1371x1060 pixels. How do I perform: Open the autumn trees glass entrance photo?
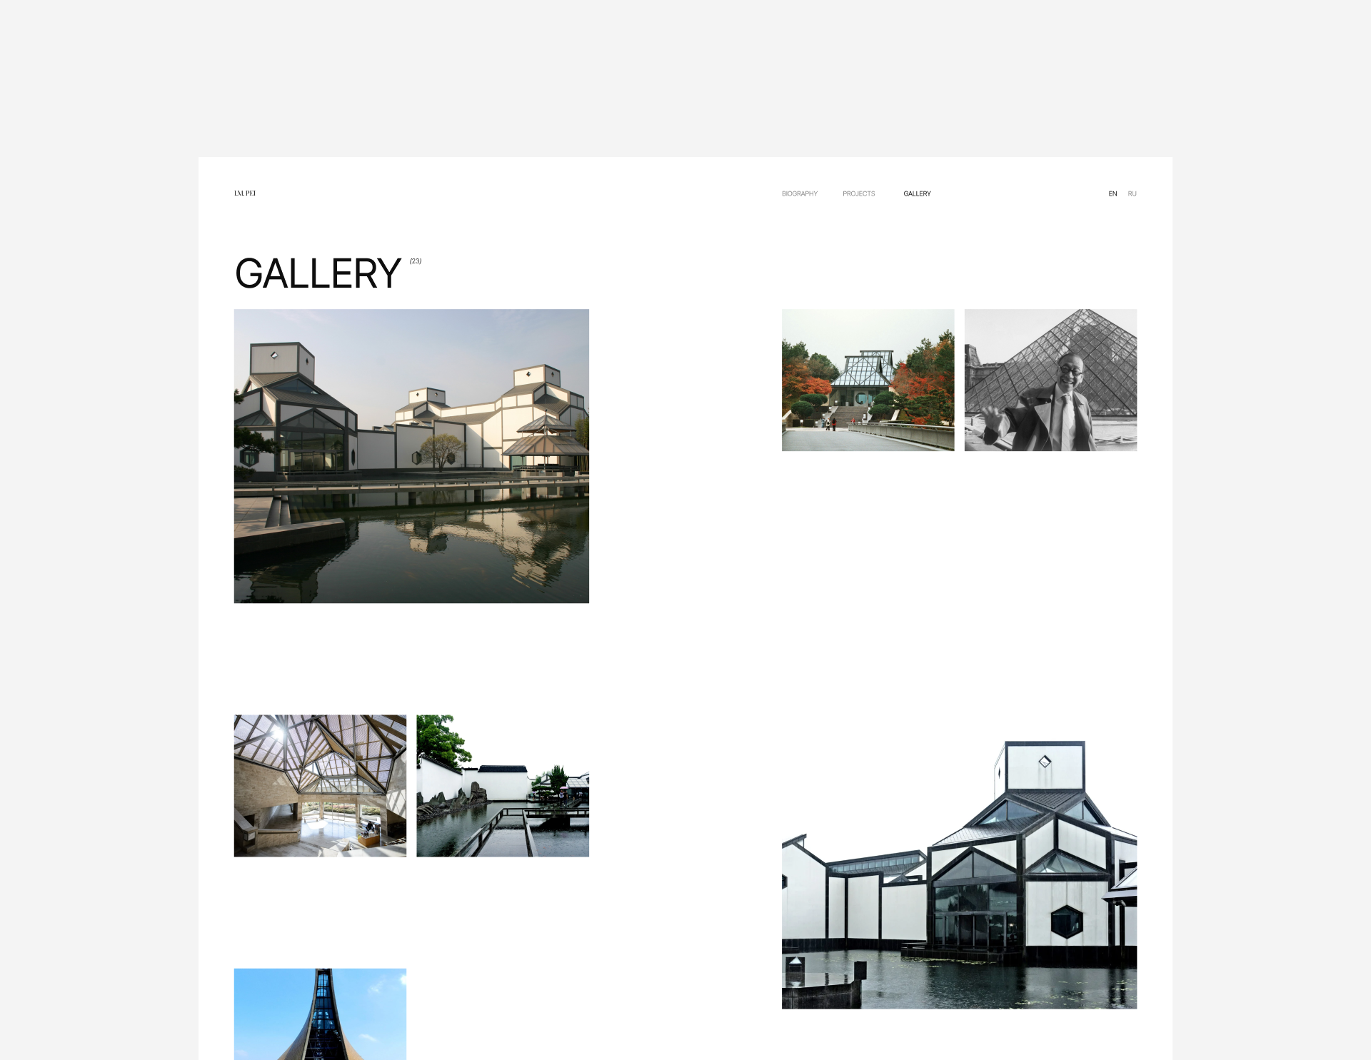tap(868, 380)
